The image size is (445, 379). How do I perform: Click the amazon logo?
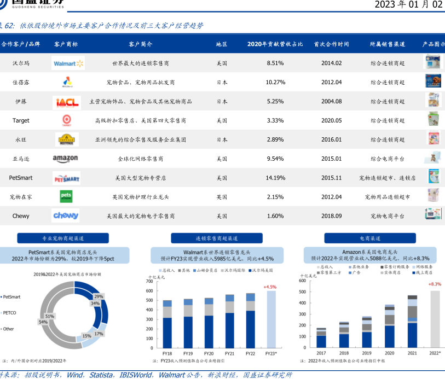pyautogui.click(x=69, y=159)
